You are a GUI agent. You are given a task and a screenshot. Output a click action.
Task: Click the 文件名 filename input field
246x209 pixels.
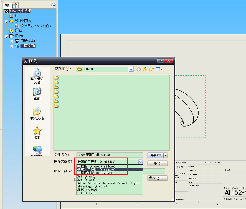click(x=110, y=155)
